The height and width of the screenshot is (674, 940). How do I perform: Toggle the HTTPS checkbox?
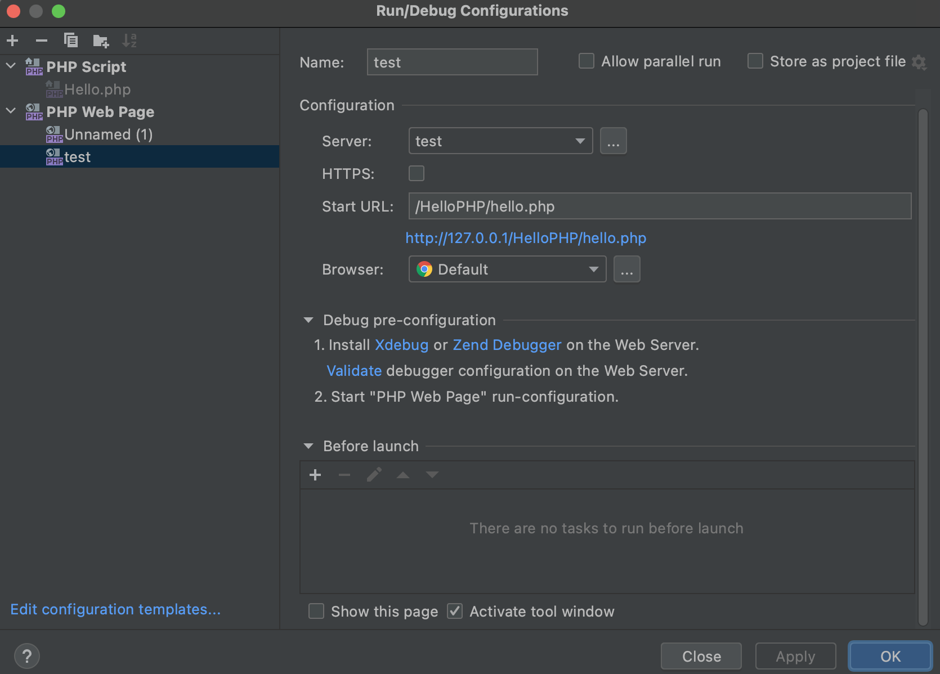click(417, 173)
